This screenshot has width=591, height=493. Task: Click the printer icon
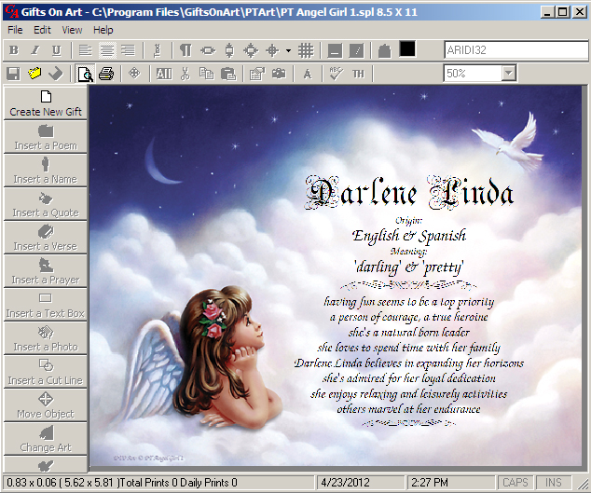coord(106,74)
